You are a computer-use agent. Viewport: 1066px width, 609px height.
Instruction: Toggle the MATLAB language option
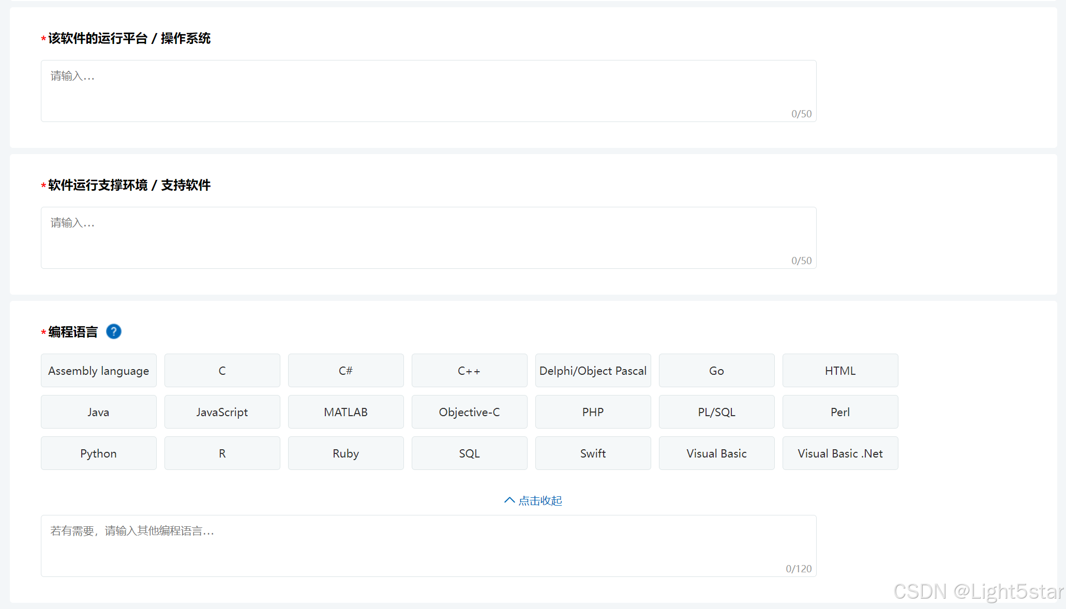pyautogui.click(x=346, y=412)
